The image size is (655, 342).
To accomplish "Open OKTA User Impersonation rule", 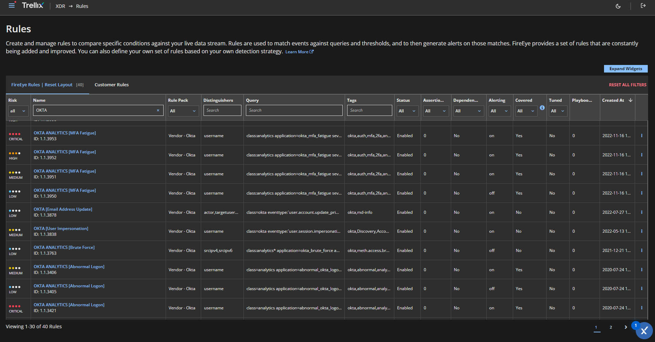I will tap(61, 229).
